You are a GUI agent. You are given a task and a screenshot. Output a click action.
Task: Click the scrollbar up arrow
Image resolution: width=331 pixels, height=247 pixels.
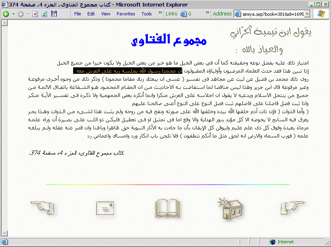(4, 23)
